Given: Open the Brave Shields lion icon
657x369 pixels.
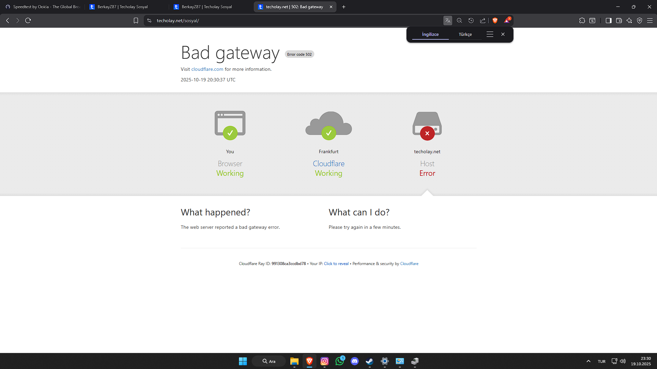Looking at the screenshot, I should coord(495,21).
